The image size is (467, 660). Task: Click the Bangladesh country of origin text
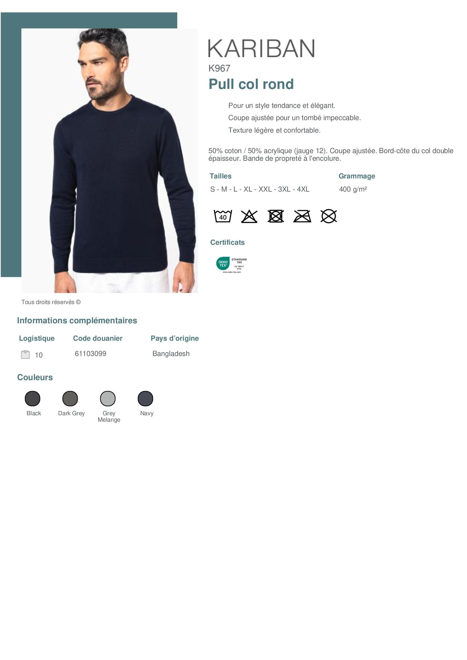coord(171,354)
